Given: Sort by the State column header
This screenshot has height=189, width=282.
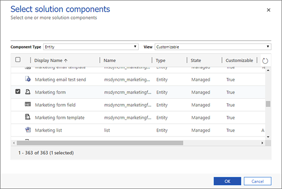Looking at the screenshot, I should point(196,61).
